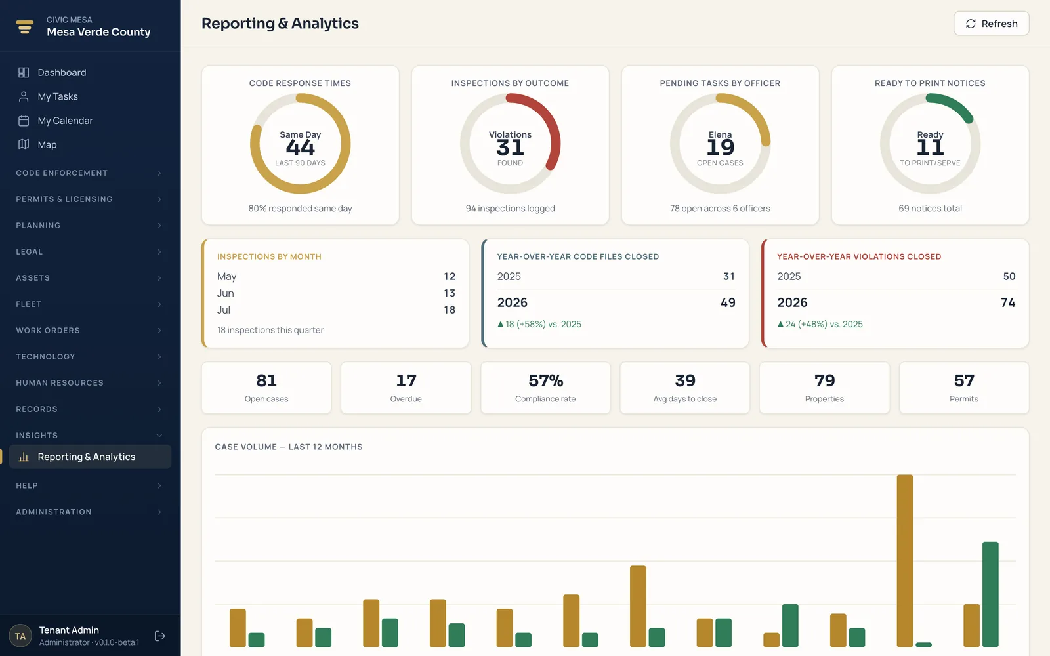
Task: Click the 39 Avg days to close tile
Action: pos(685,388)
